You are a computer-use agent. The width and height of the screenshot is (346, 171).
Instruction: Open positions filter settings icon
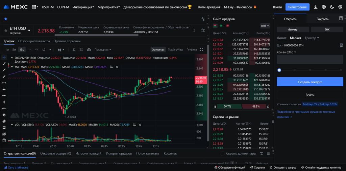(262, 153)
